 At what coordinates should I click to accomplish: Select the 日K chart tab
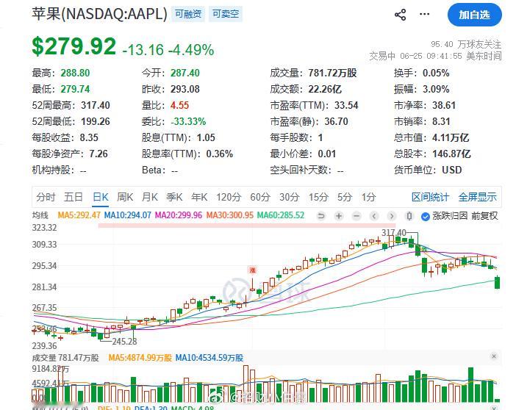pyautogui.click(x=101, y=197)
